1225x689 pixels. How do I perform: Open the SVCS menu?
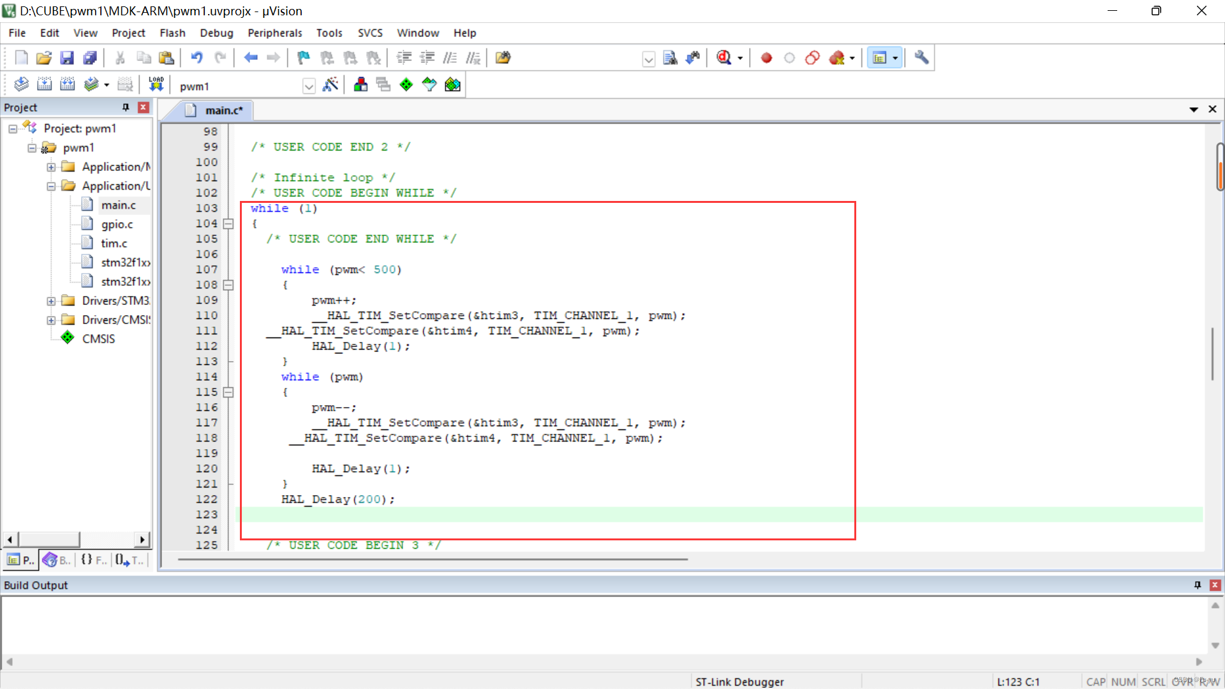[x=370, y=33]
